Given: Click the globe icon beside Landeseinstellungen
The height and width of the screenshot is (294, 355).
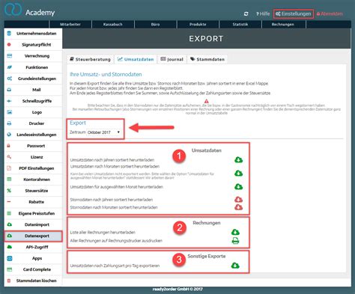Looking at the screenshot, I should coord(9,135).
